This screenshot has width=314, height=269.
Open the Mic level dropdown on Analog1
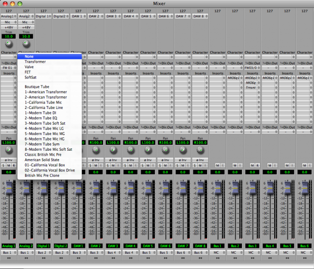[9, 22]
